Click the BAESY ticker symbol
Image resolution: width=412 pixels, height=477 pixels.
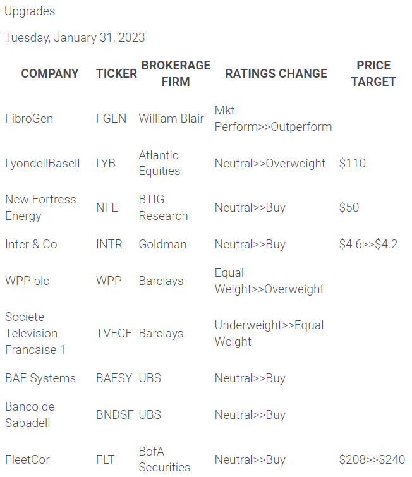tap(114, 378)
